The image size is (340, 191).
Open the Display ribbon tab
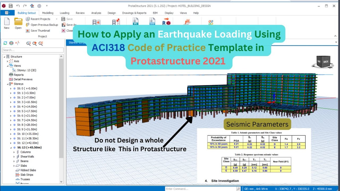point(169,13)
